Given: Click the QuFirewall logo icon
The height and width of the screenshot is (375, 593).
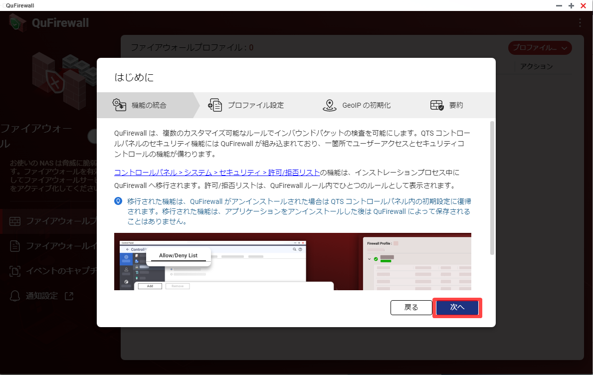Looking at the screenshot, I should coord(17,22).
